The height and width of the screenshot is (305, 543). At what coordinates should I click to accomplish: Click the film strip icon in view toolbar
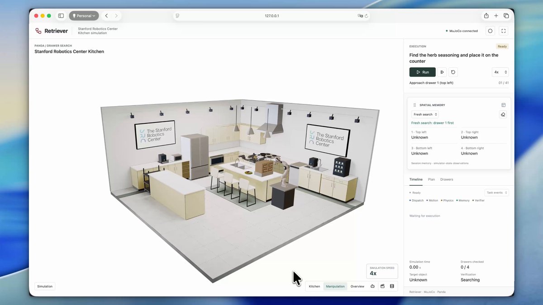[392, 286]
